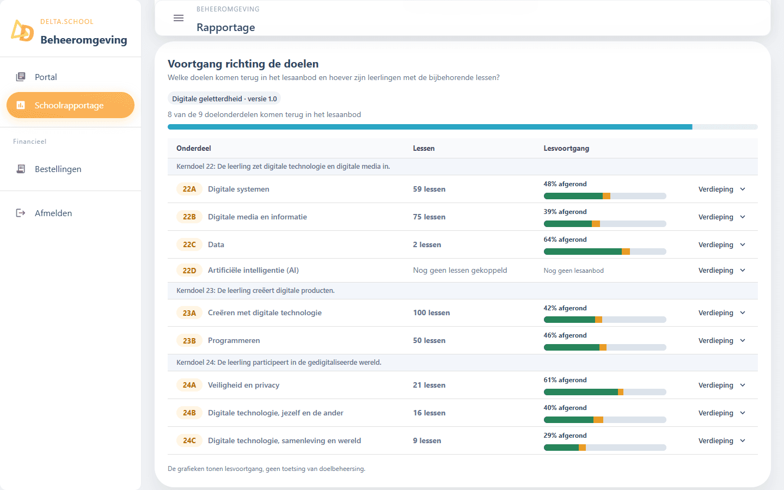Go to Bestellingen

[x=70, y=169]
